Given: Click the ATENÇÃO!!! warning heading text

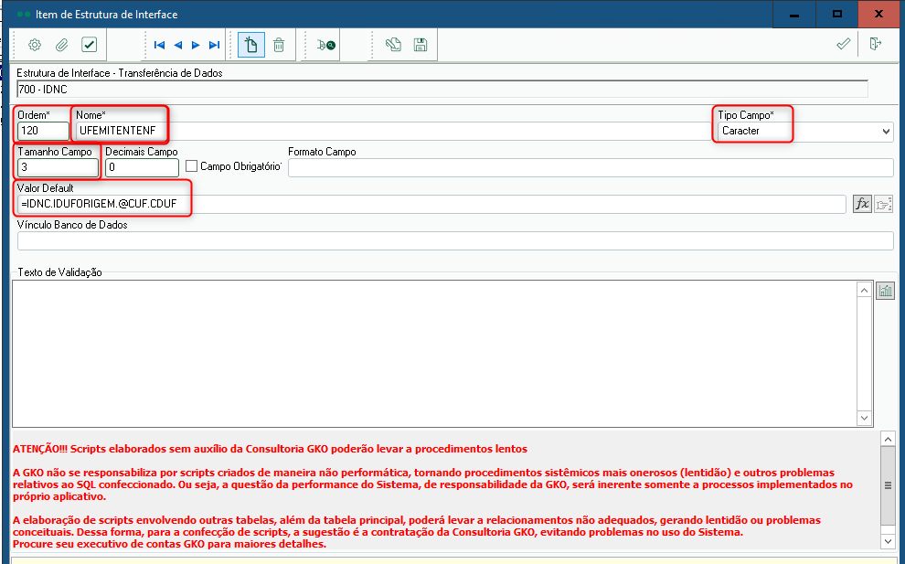Looking at the screenshot, I should pyautogui.click(x=270, y=449).
